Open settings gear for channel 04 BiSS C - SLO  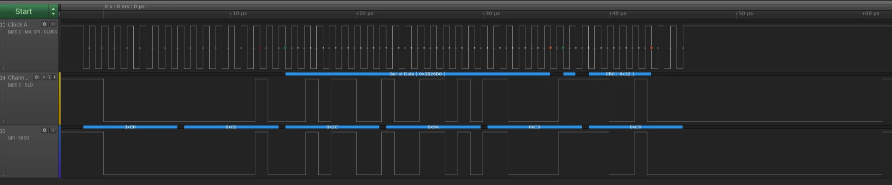click(37, 77)
